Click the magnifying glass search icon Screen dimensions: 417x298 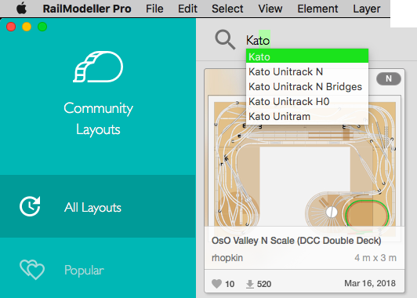225,40
